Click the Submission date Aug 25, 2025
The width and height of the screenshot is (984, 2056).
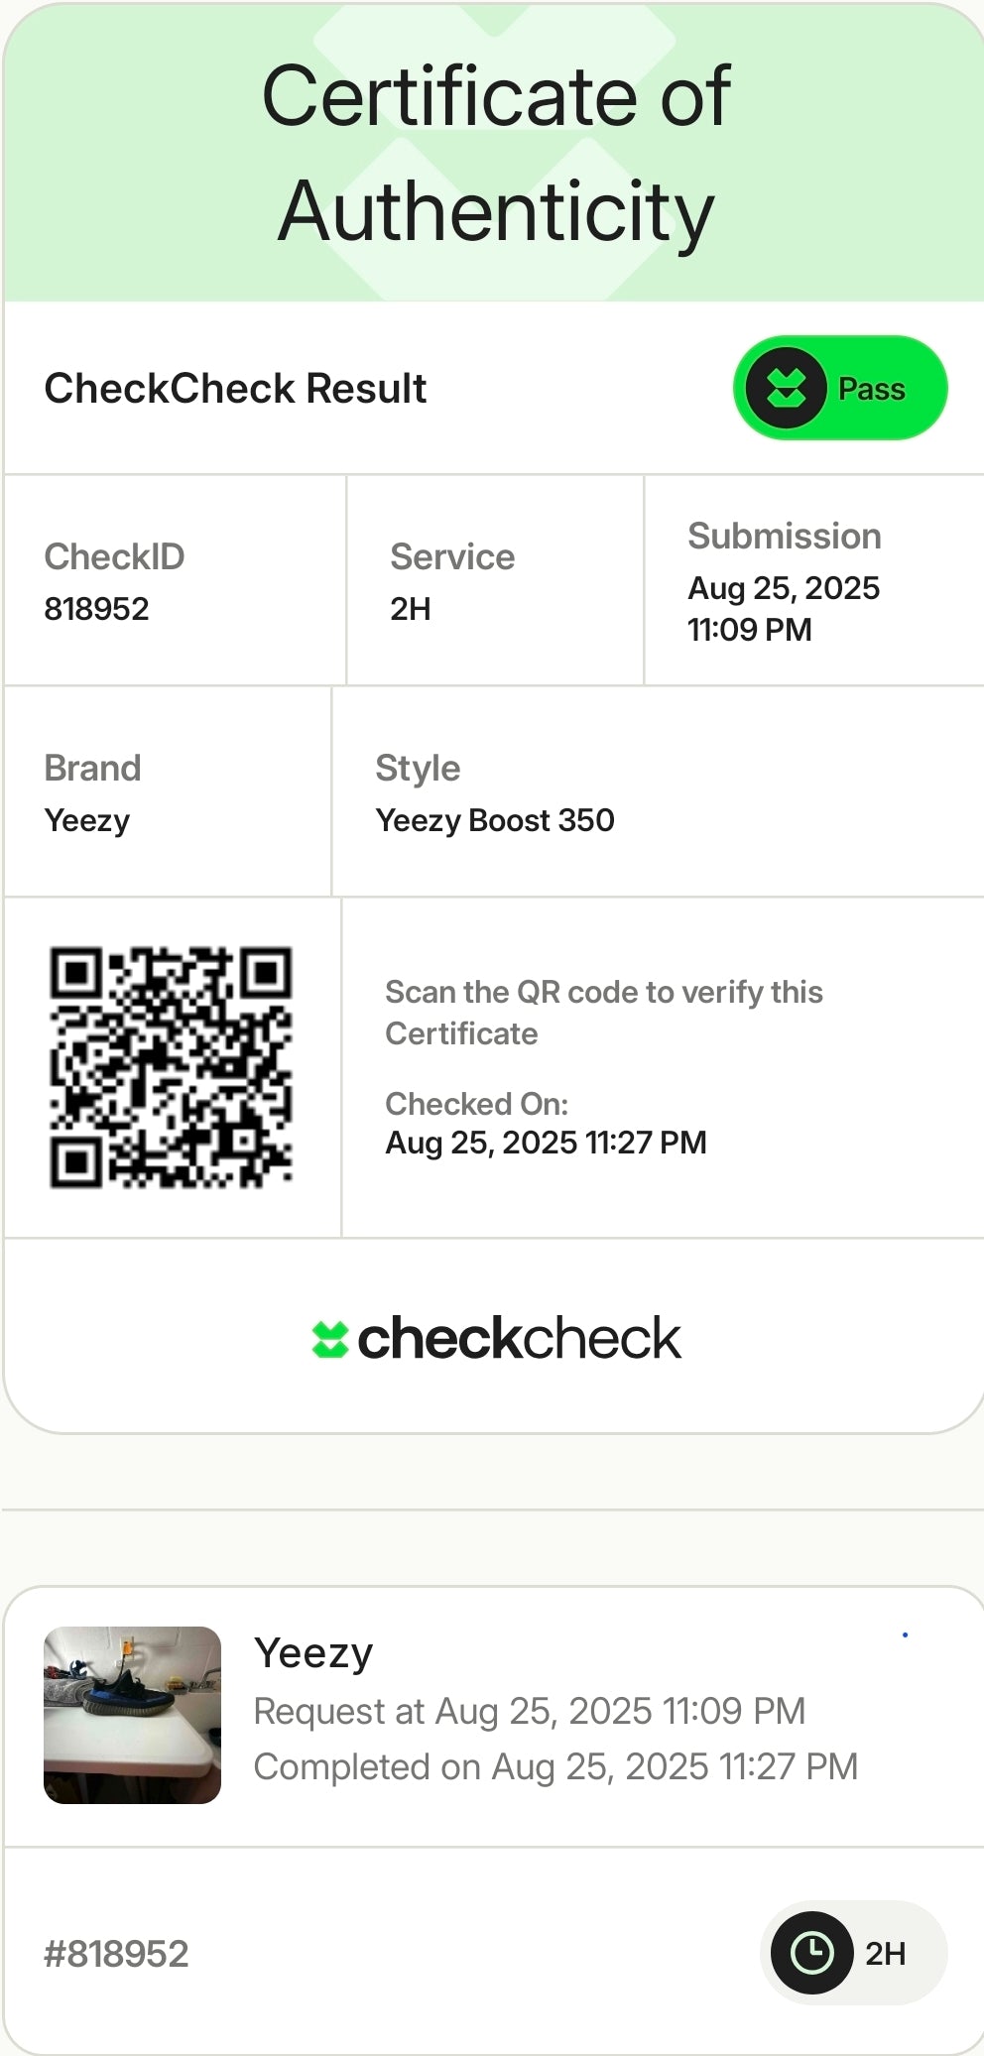tap(784, 588)
